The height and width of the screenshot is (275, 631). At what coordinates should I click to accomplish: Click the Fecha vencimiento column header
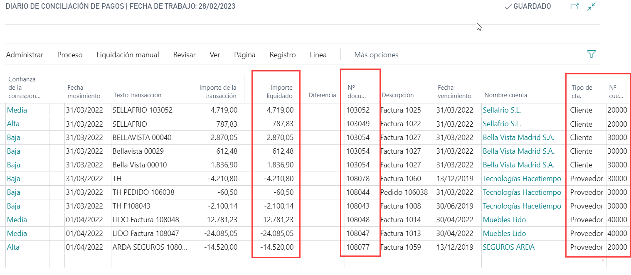[454, 91]
